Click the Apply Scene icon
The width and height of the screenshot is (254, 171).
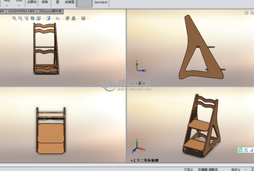tap(73, 18)
